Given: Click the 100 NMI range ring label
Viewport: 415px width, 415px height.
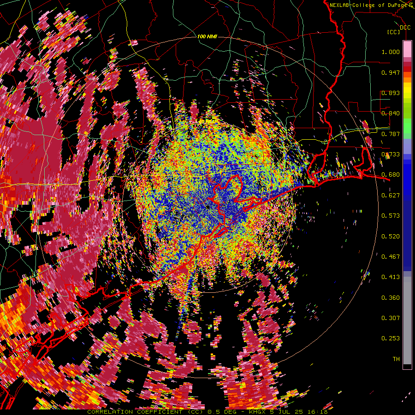Looking at the screenshot, I should pos(207,36).
